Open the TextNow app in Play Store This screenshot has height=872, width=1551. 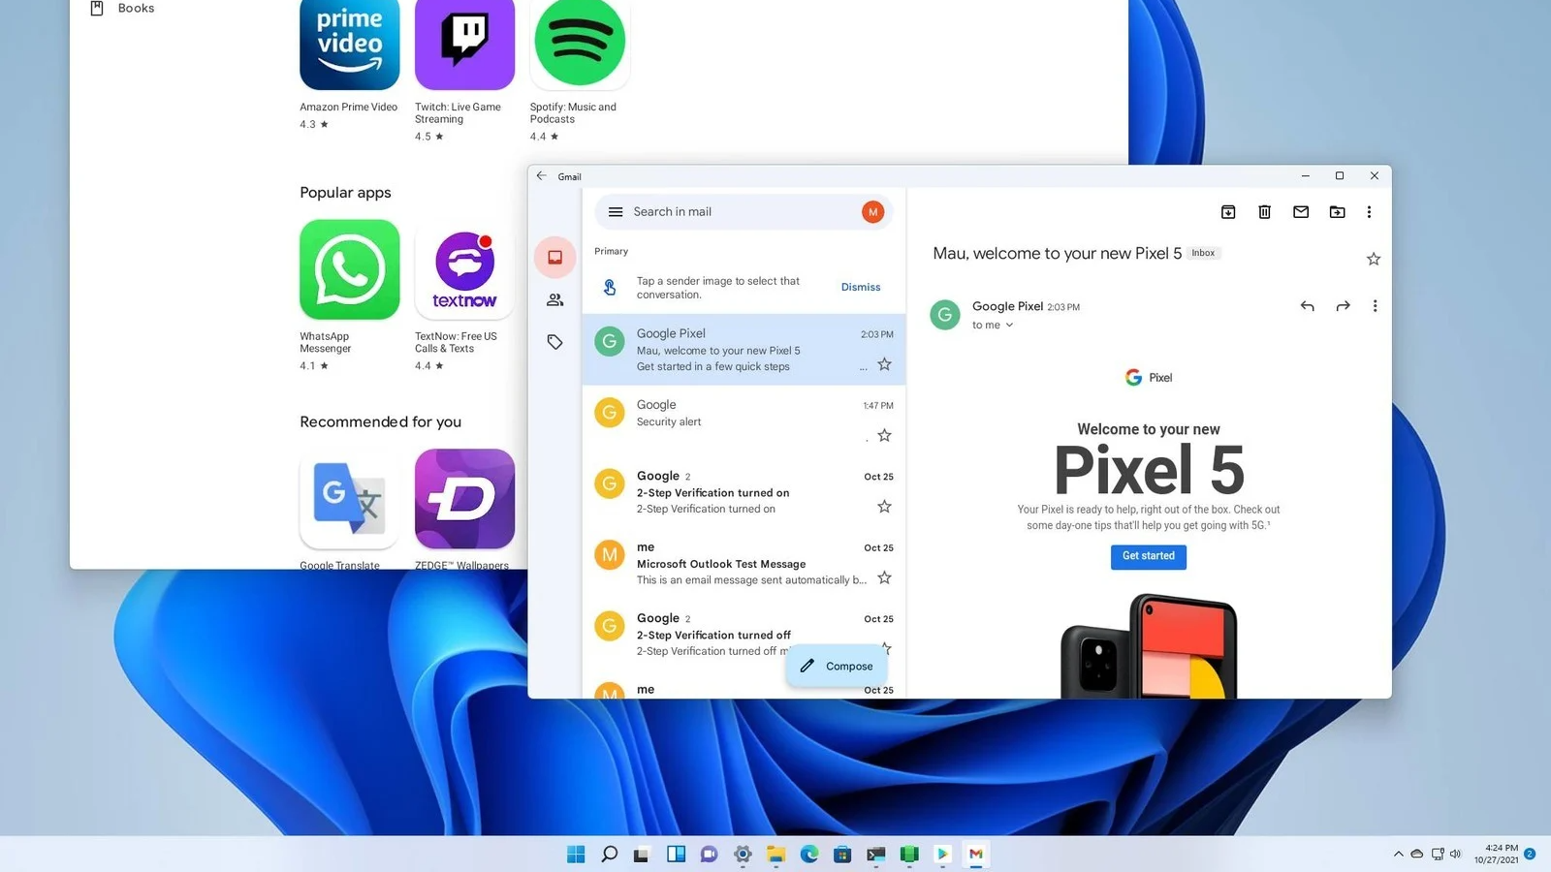[x=464, y=269]
